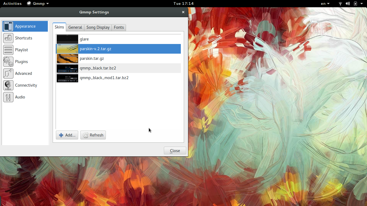Open the clock showing Tue 17:14

[x=183, y=3]
